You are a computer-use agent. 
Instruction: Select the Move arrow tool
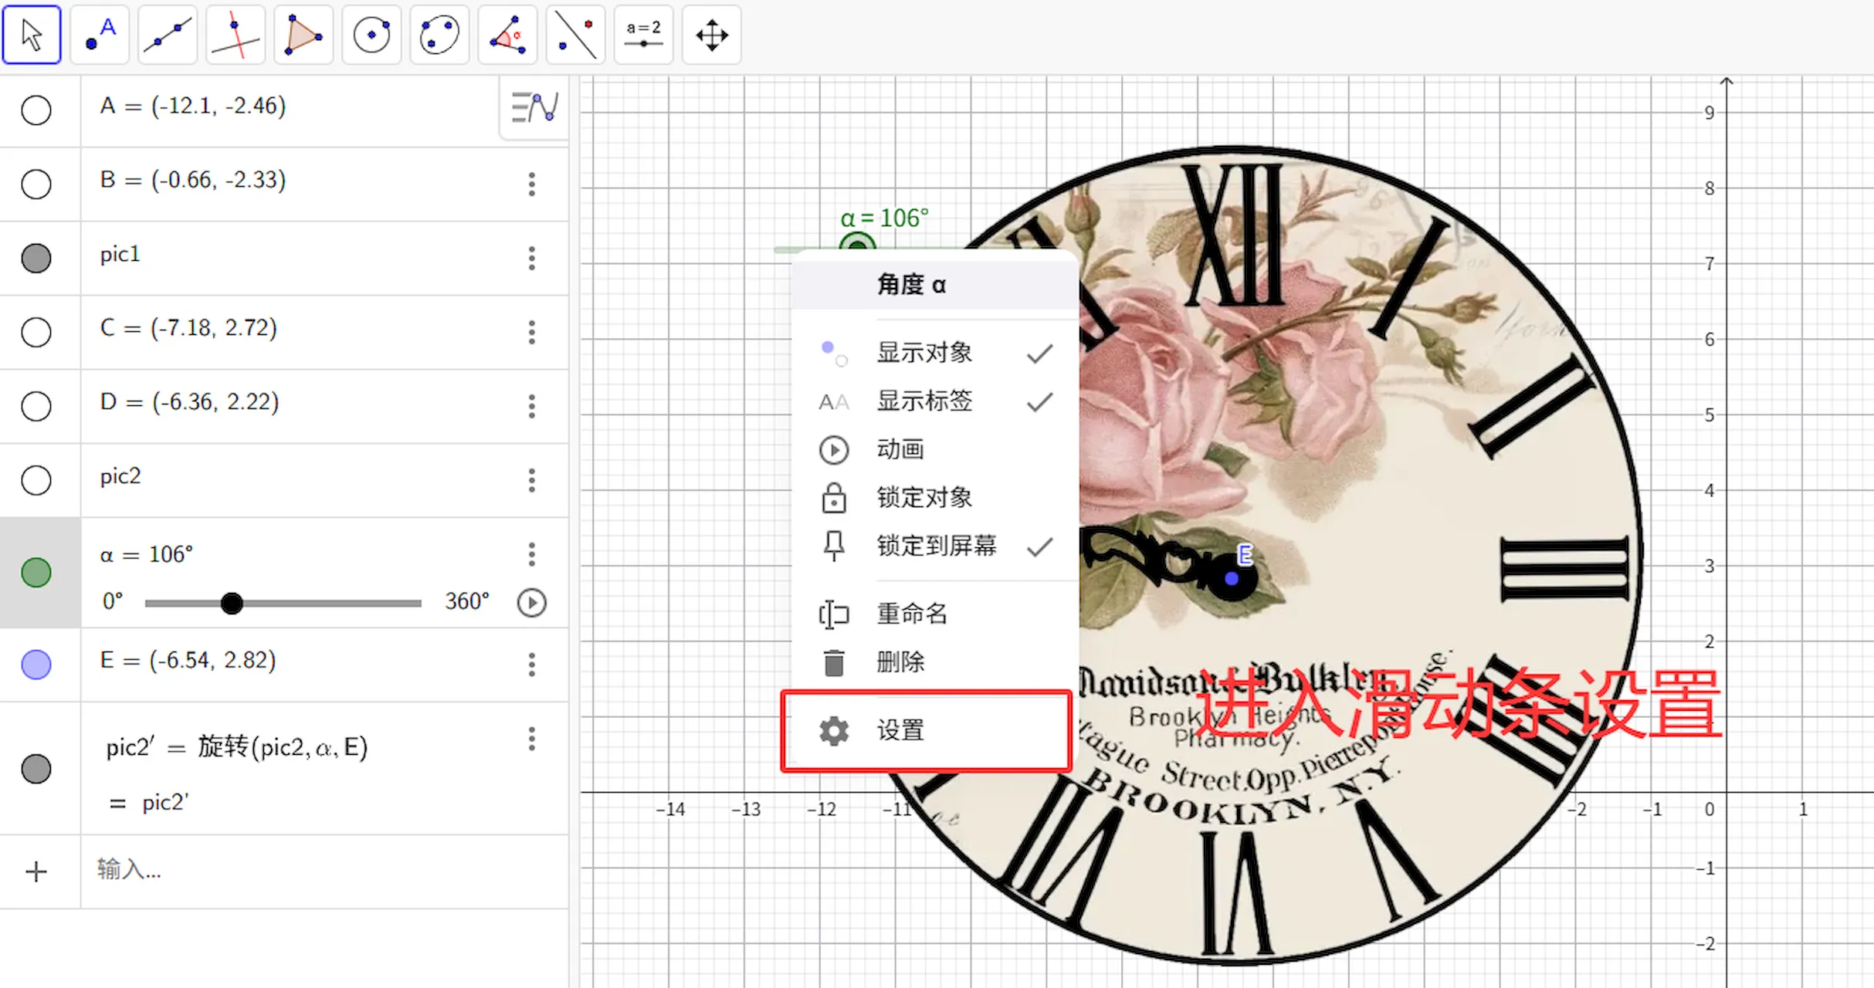coord(32,36)
